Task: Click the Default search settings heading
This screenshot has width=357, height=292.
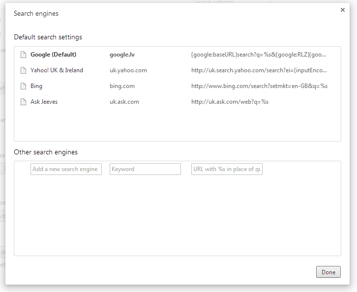Action: tap(48, 37)
